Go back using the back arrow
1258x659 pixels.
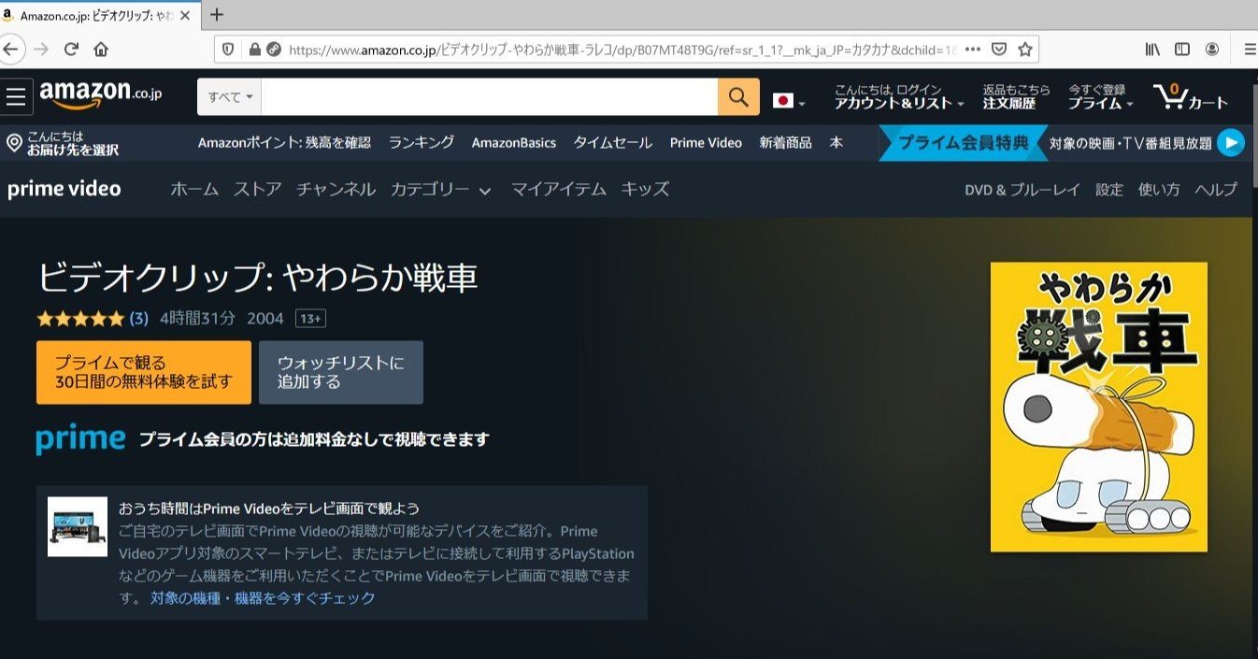[x=10, y=49]
